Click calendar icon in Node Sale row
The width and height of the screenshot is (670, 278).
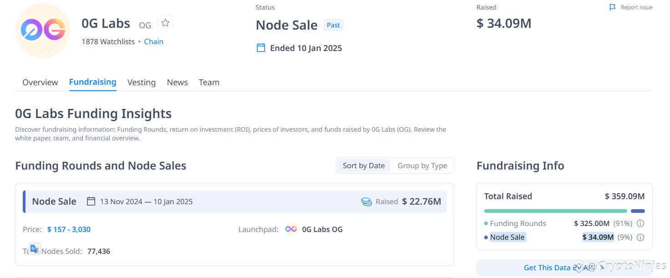pos(91,201)
